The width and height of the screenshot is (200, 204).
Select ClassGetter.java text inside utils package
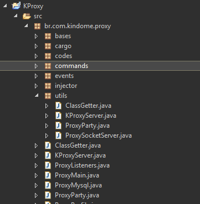click(x=88, y=106)
